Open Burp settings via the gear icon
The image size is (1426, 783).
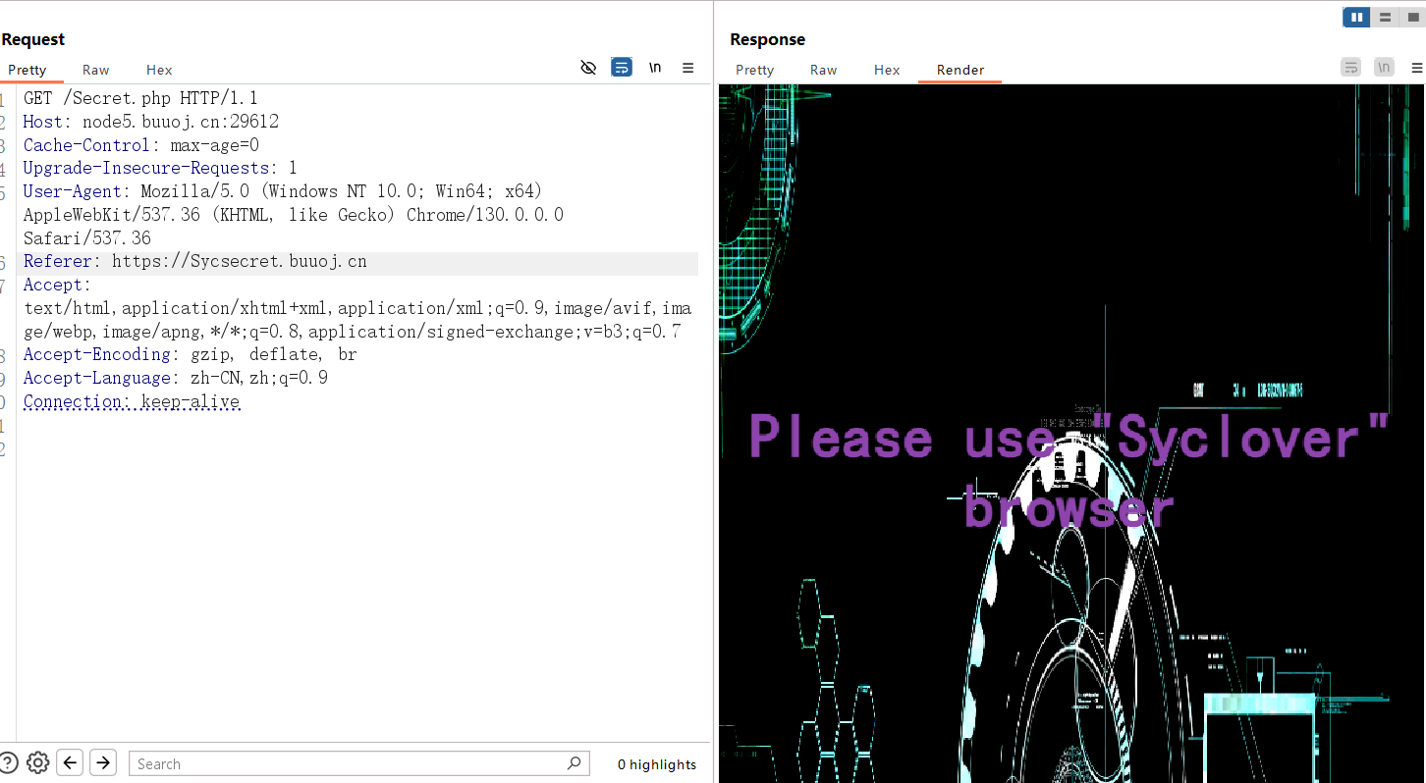[x=37, y=762]
